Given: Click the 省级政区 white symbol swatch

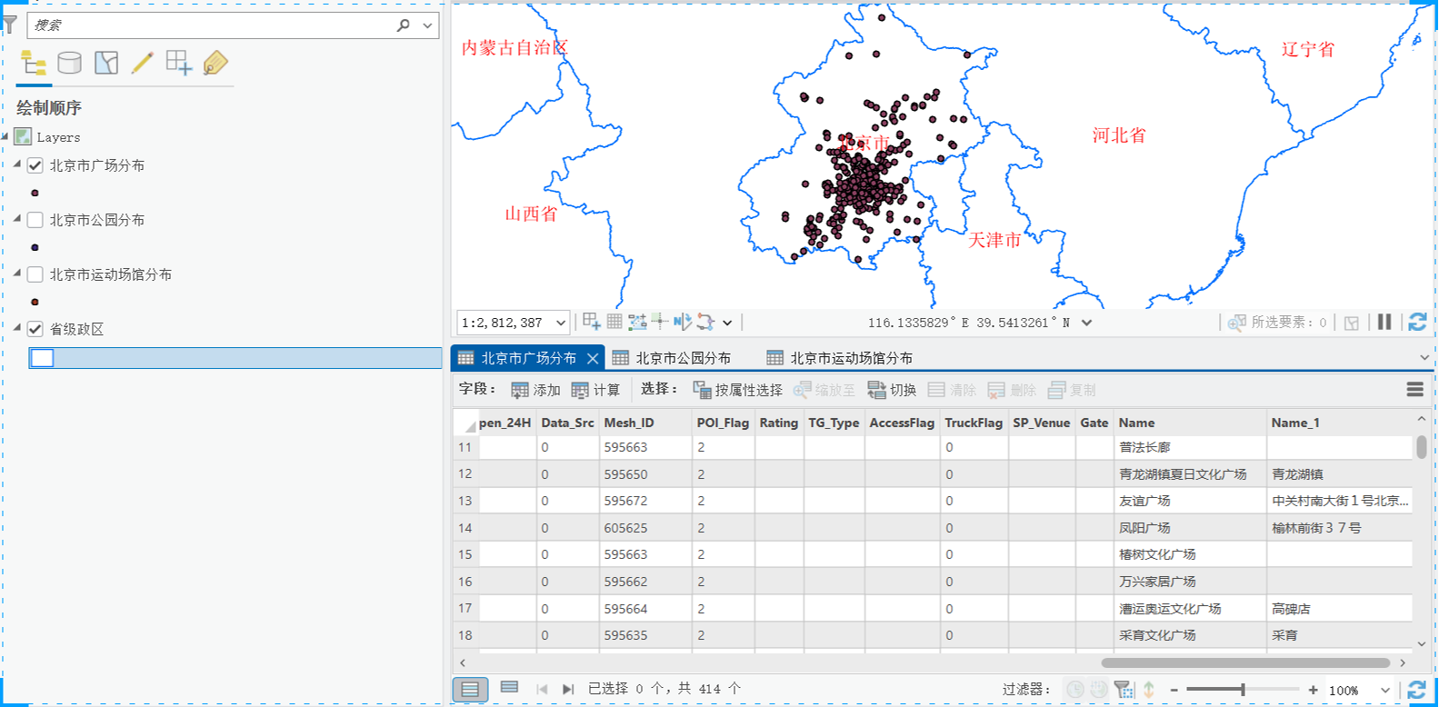Looking at the screenshot, I should [x=43, y=358].
